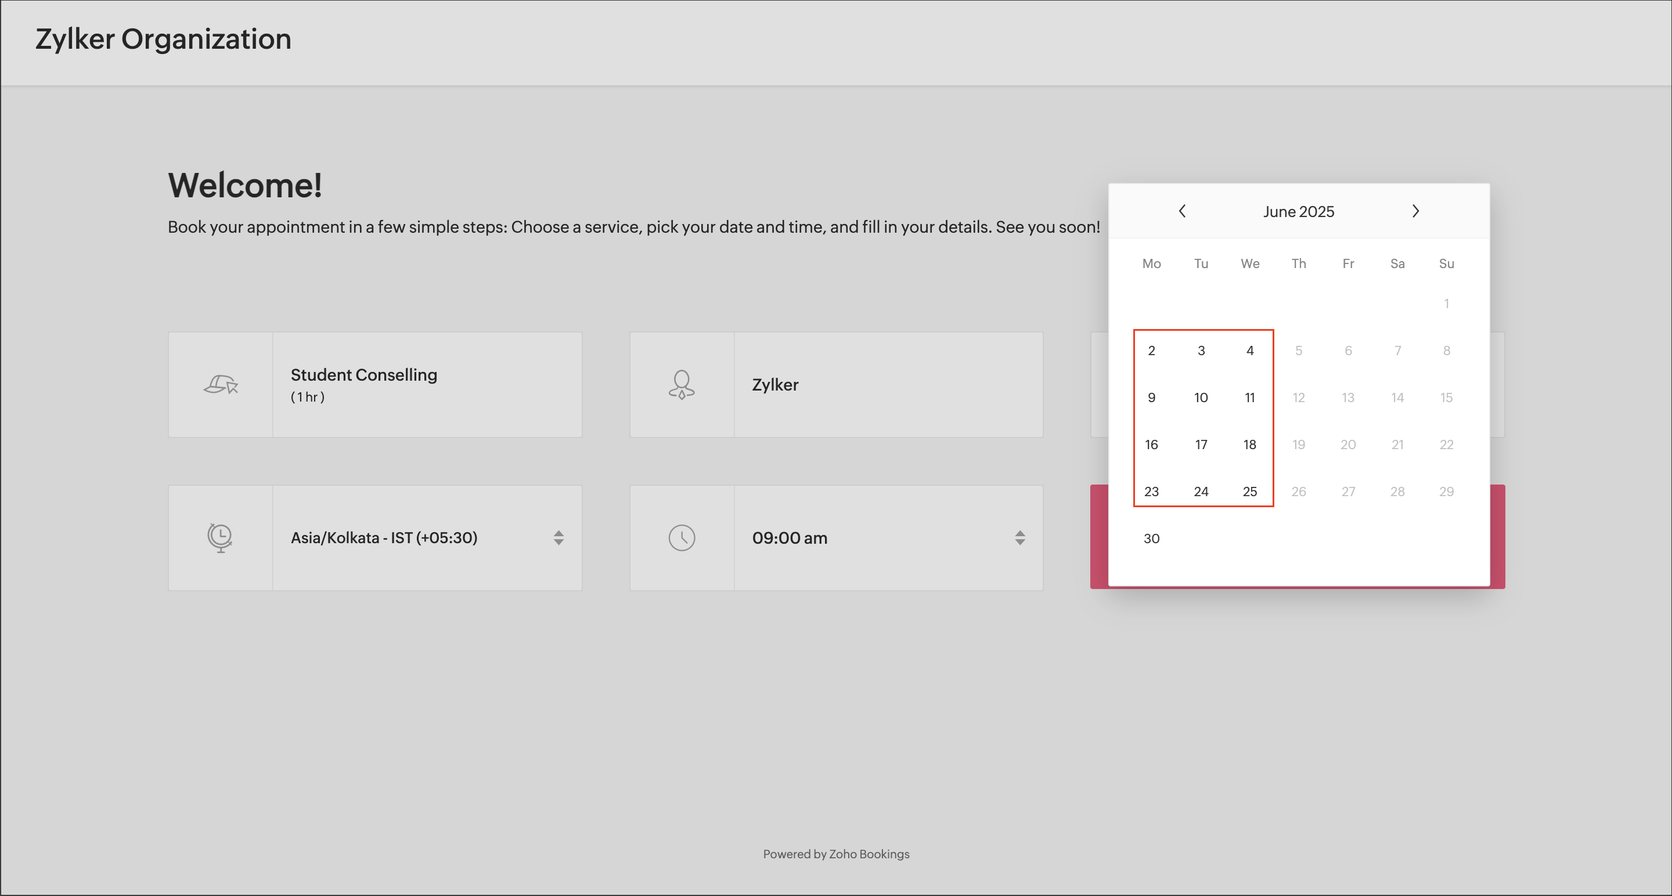The image size is (1672, 896).
Task: Open the Asia/Kolkata timezone dropdown arrows
Action: 558,538
